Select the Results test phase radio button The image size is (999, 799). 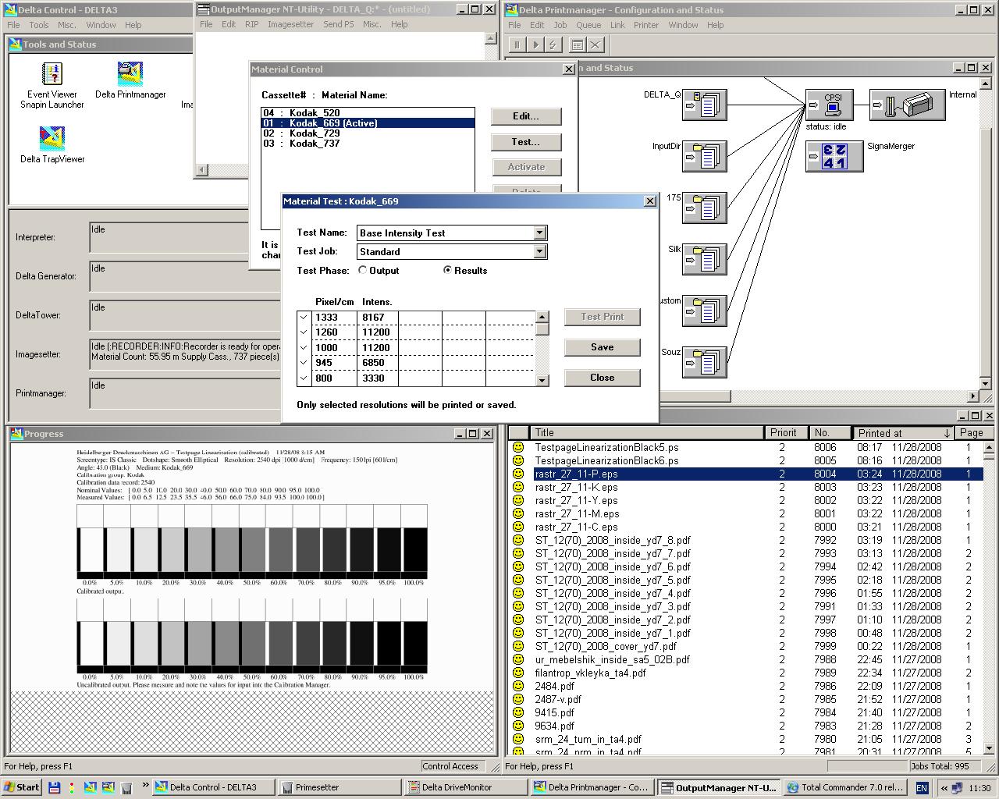[447, 270]
